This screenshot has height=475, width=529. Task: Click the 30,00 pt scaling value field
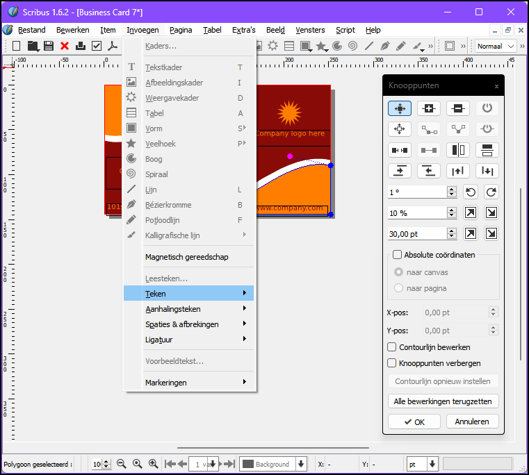pos(417,233)
